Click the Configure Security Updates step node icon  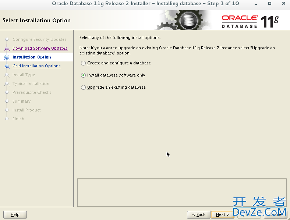7,39
